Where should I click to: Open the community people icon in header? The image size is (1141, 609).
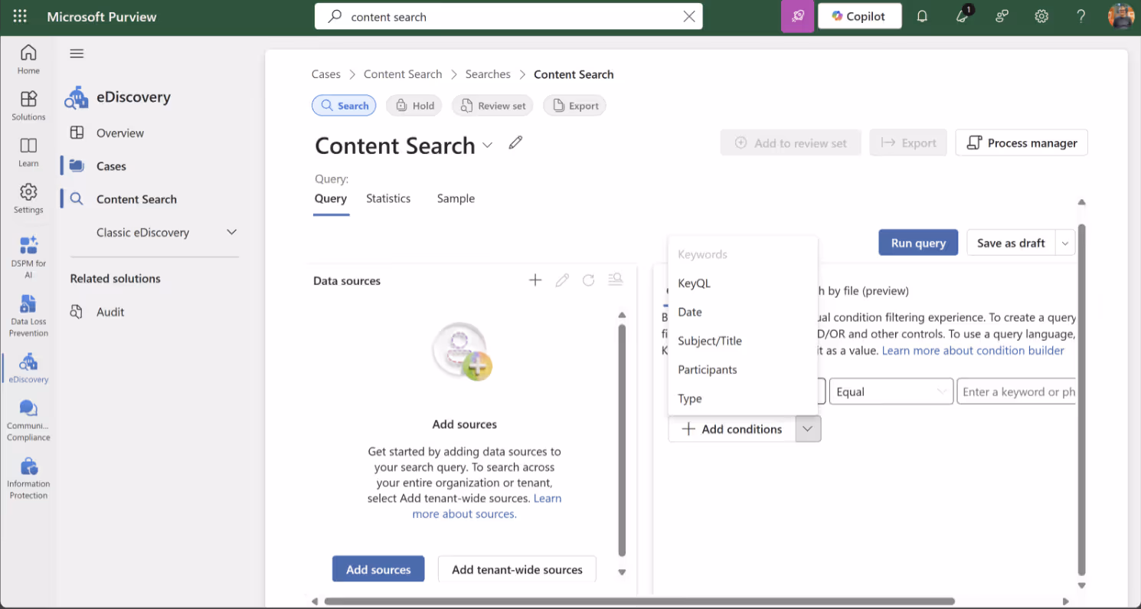click(x=1002, y=16)
